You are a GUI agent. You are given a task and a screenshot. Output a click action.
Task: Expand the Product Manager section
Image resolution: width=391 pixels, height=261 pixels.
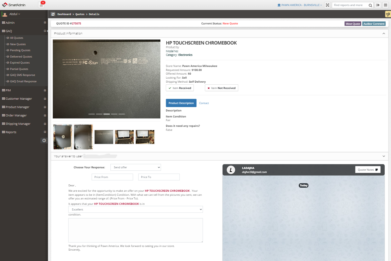point(45,107)
